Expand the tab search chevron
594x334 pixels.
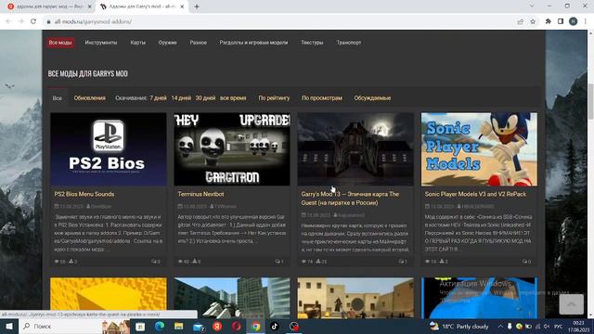click(x=532, y=6)
